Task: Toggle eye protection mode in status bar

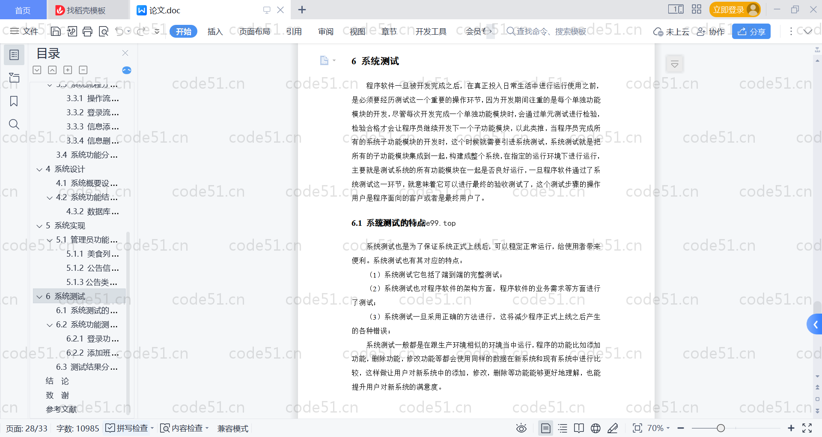Action: pos(521,428)
